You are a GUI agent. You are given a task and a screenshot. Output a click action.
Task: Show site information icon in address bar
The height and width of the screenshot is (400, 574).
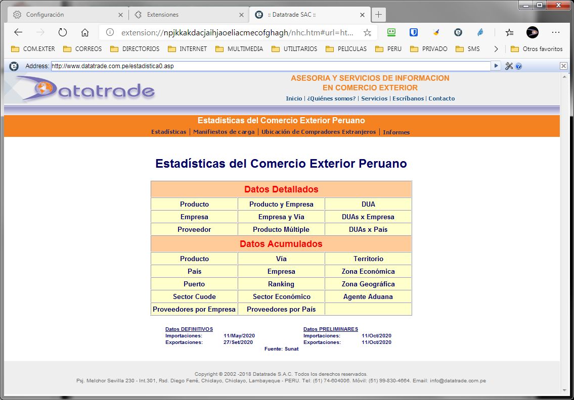point(110,32)
